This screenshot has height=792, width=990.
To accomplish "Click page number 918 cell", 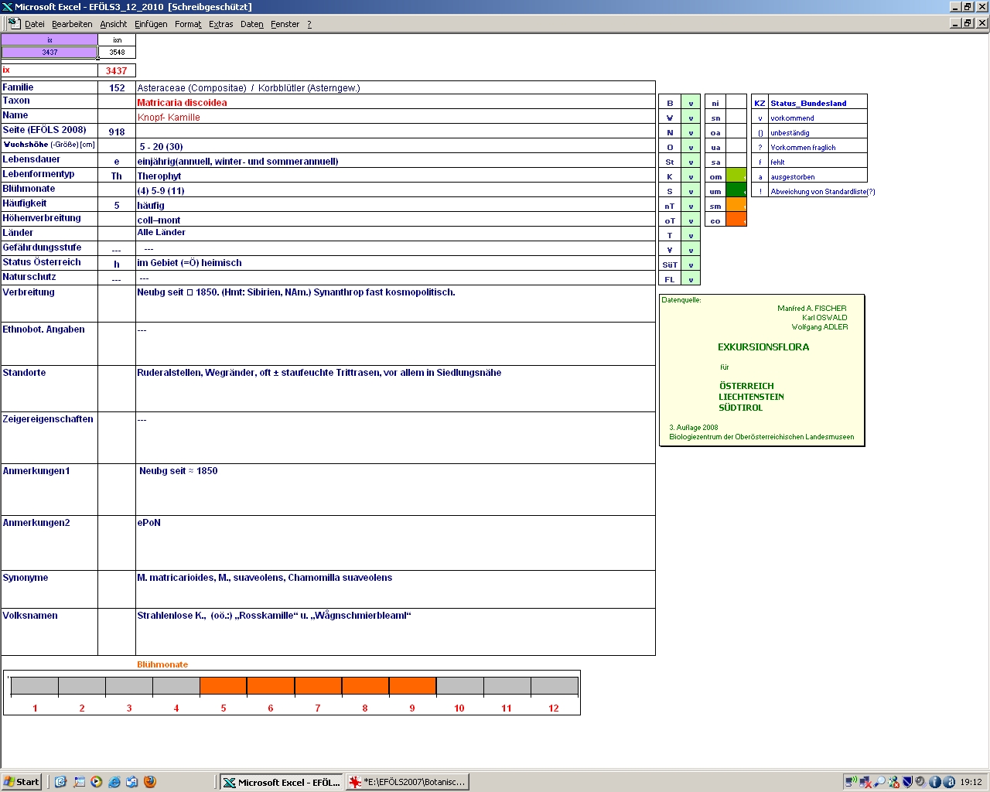I will [x=117, y=132].
